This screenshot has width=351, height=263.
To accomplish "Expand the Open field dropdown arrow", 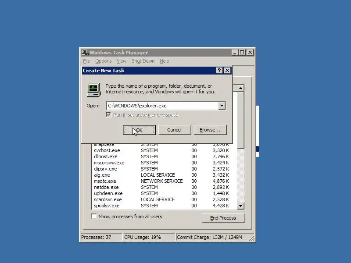I will pos(222,106).
